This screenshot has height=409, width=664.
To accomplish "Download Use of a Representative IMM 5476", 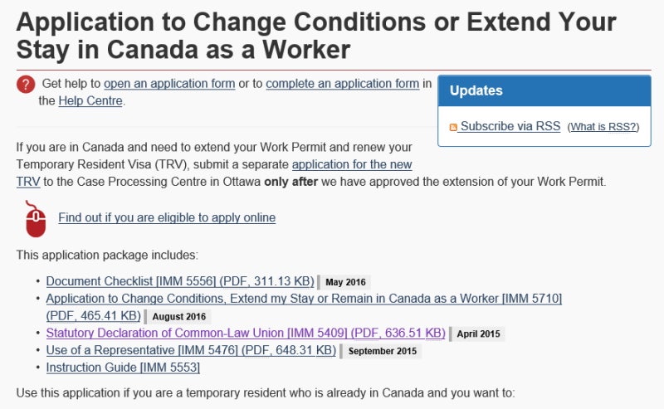I will point(191,351).
